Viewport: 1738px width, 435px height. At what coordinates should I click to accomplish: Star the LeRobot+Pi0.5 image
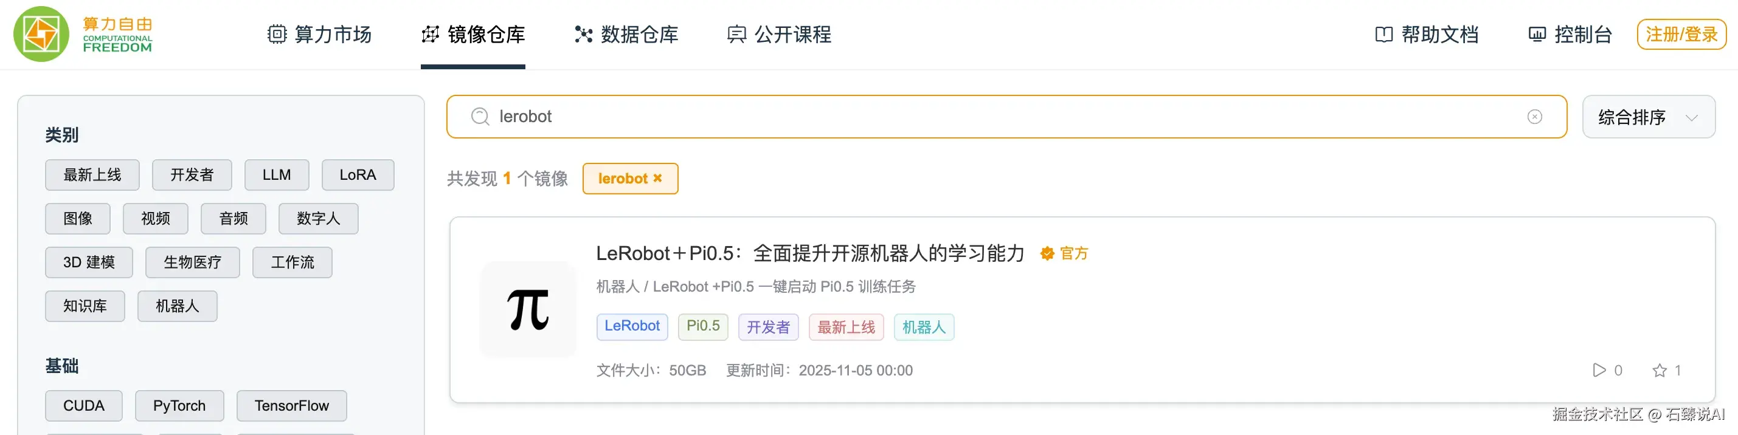click(1659, 370)
